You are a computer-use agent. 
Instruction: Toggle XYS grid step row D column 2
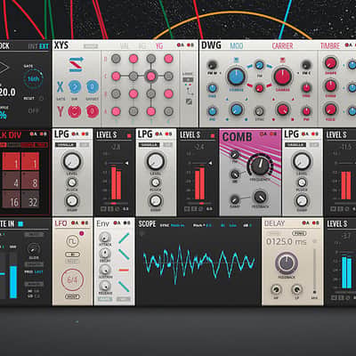pyautogui.click(x=133, y=59)
